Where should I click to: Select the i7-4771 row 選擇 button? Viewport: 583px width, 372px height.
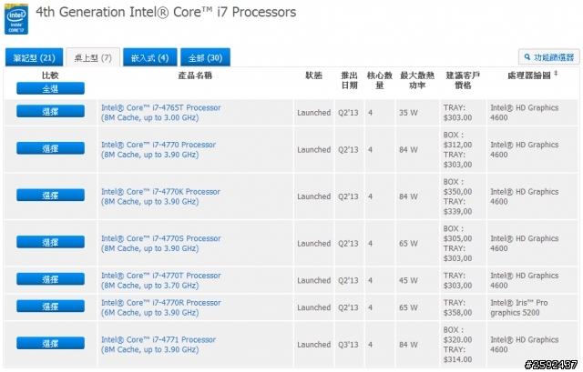point(50,343)
